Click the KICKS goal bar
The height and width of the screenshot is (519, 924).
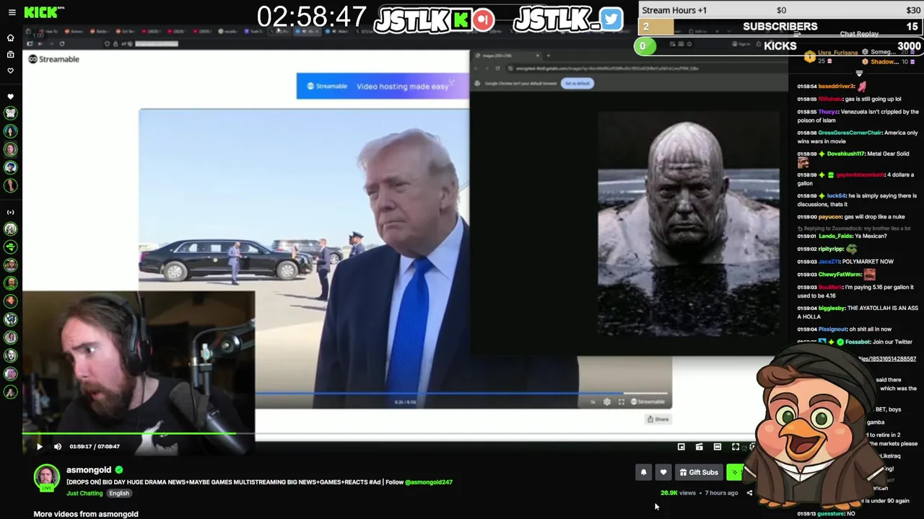click(x=780, y=46)
